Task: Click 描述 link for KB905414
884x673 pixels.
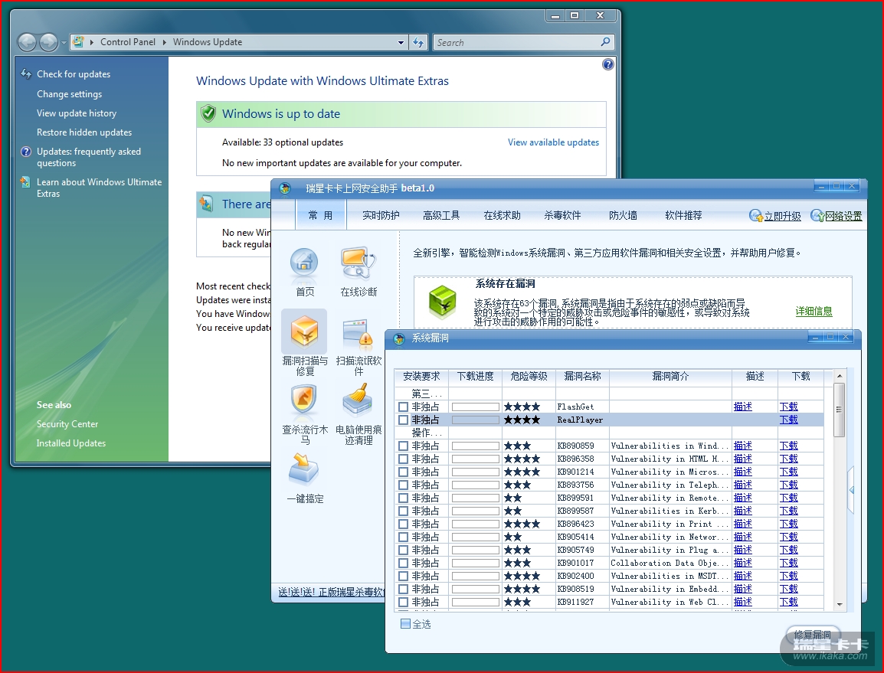Action: point(742,537)
